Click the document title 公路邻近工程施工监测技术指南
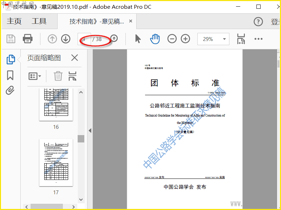The width and height of the screenshot is (281, 210). click(185, 106)
